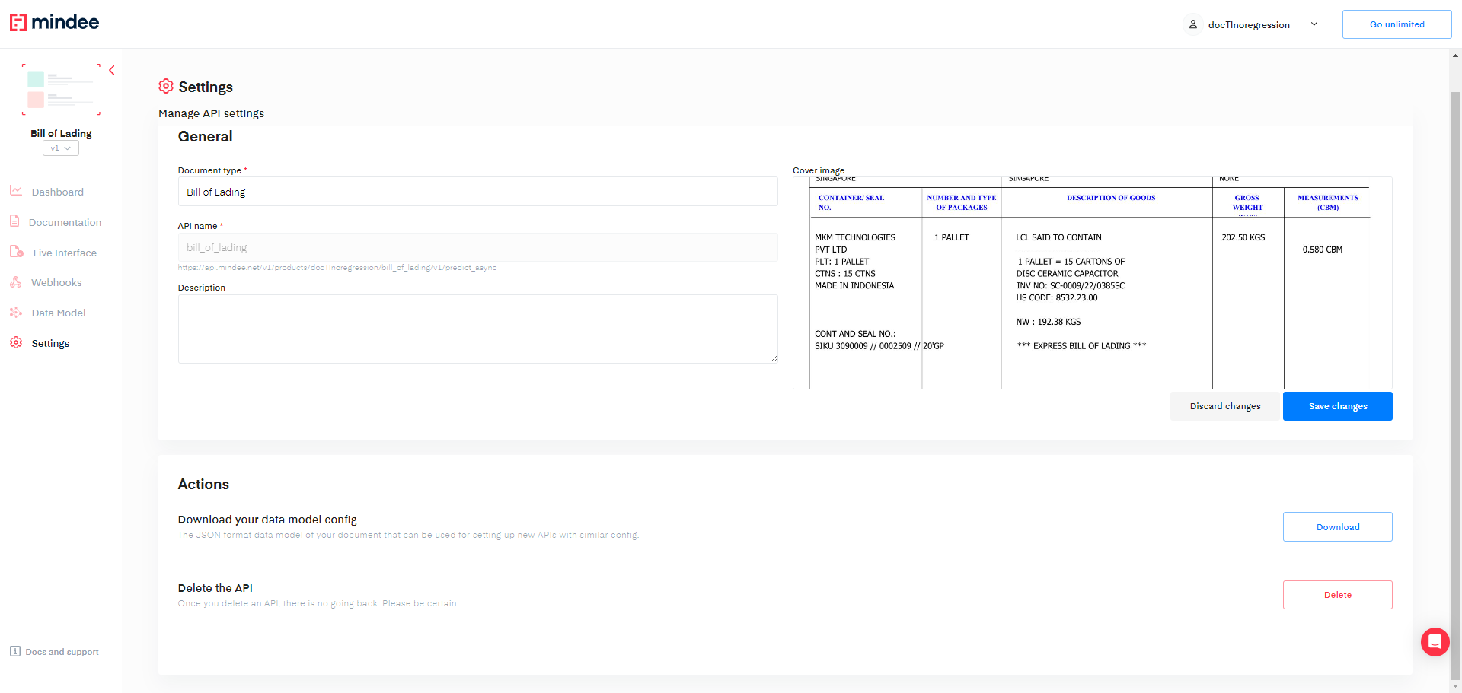The image size is (1462, 693).
Task: Open the chat support bubble
Action: pos(1435,642)
